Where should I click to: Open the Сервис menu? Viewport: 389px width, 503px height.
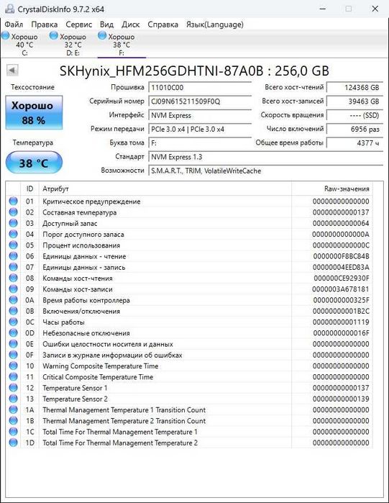tap(79, 24)
